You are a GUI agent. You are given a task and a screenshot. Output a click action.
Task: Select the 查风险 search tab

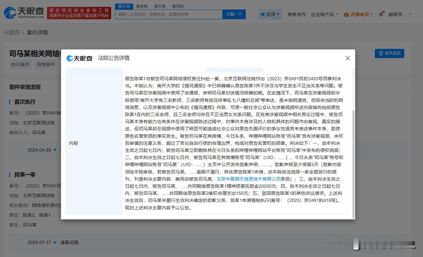178,6
